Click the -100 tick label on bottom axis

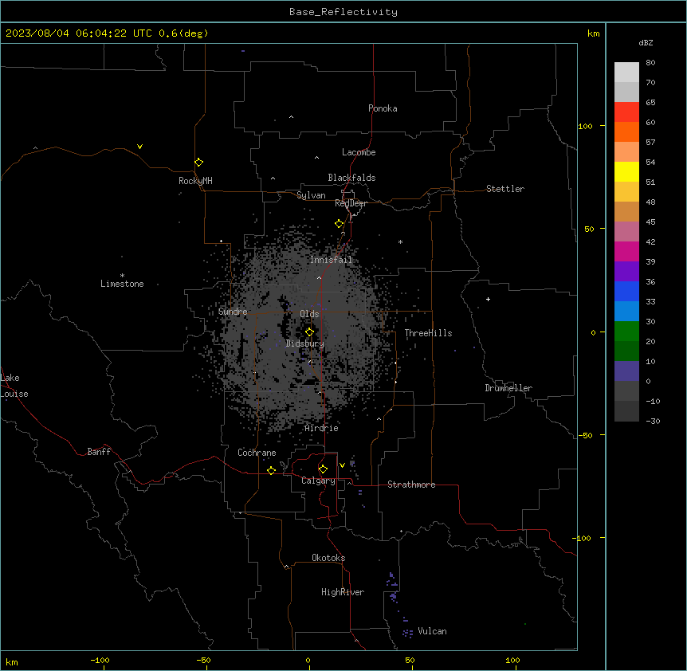pyautogui.click(x=100, y=660)
